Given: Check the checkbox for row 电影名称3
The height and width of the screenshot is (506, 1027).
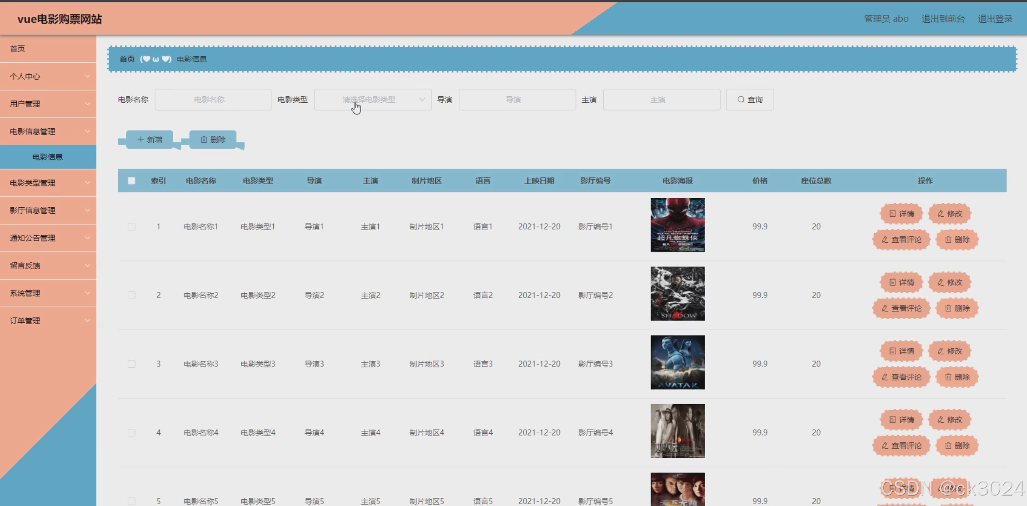Looking at the screenshot, I should click(131, 364).
